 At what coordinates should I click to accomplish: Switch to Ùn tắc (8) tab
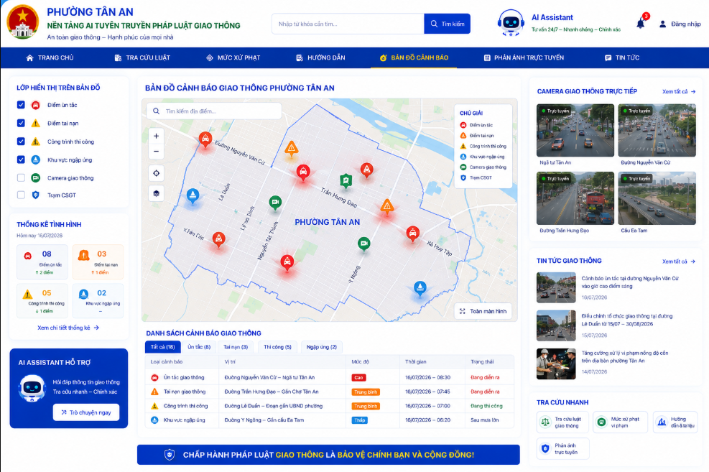click(x=199, y=347)
